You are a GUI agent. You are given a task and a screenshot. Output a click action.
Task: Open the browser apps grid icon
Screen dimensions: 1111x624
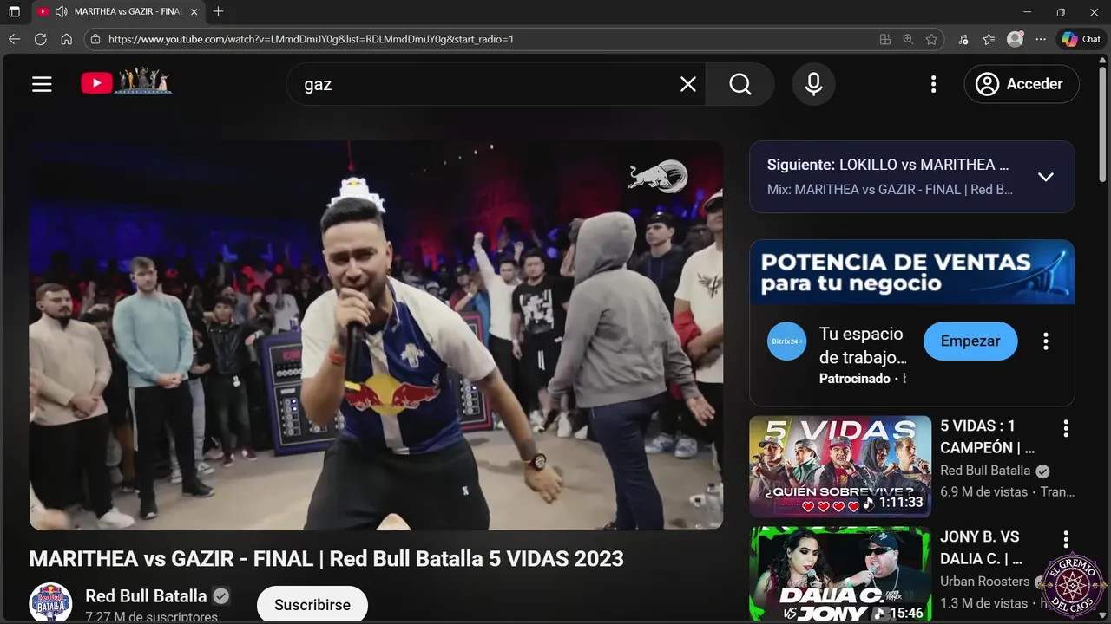click(x=884, y=39)
